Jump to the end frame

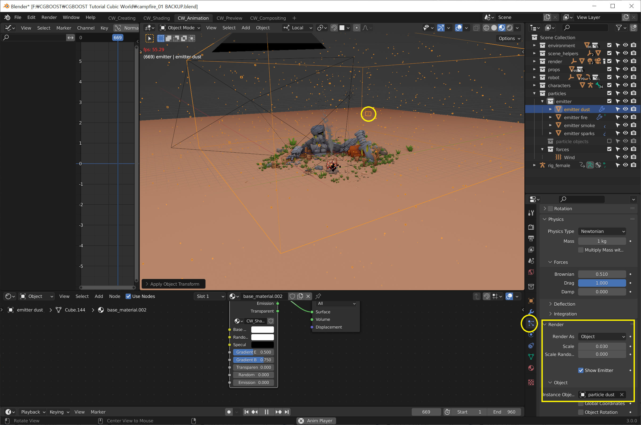287,412
